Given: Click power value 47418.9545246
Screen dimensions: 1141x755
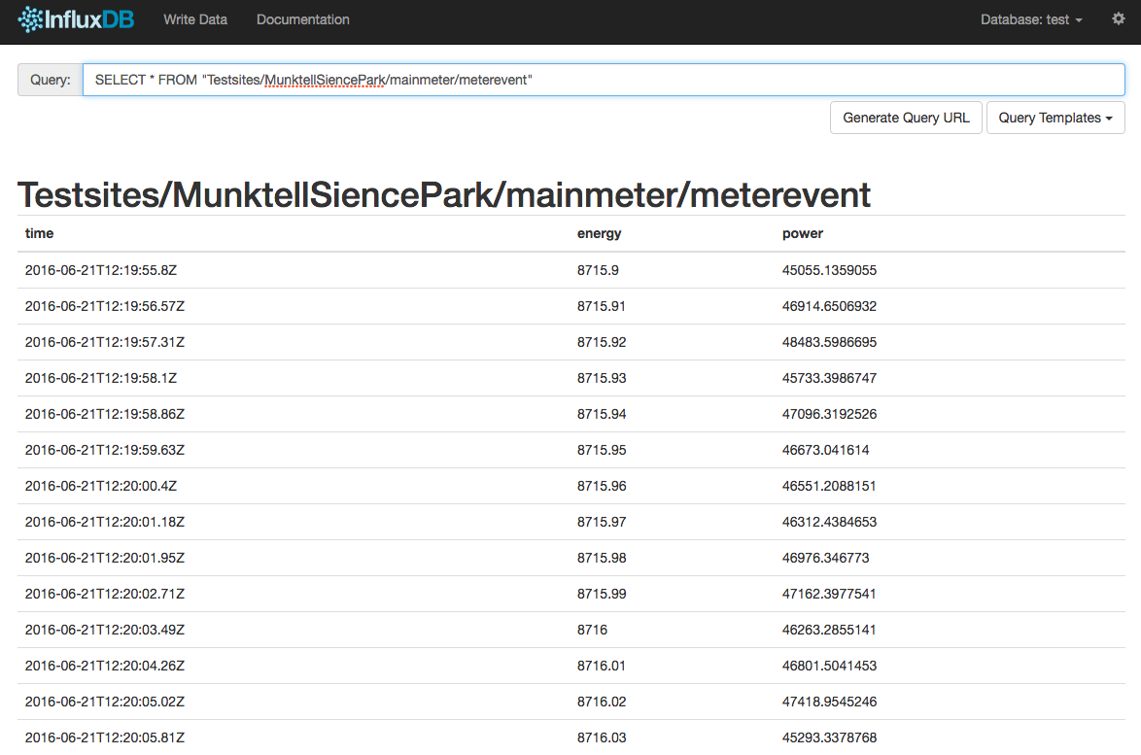Looking at the screenshot, I should [830, 702].
